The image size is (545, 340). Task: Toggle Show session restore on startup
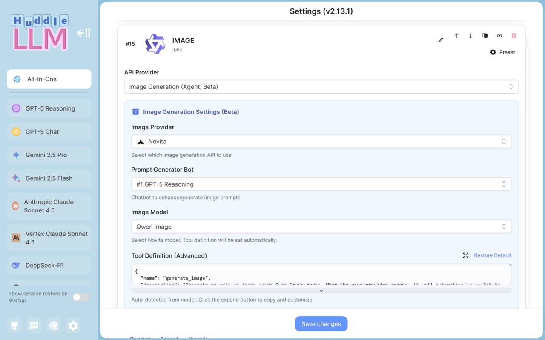tap(81, 297)
